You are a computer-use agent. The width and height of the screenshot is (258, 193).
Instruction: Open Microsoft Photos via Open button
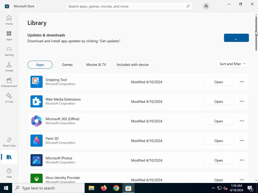tap(218, 160)
